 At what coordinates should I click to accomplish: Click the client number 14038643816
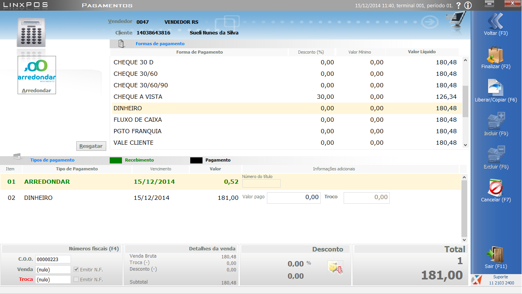153,33
